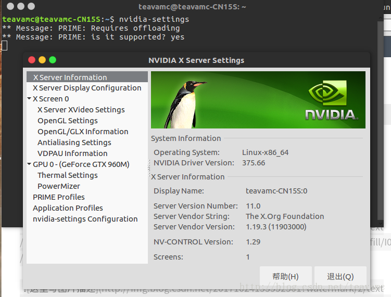Open OpenGL/GLX Information page

coord(83,132)
